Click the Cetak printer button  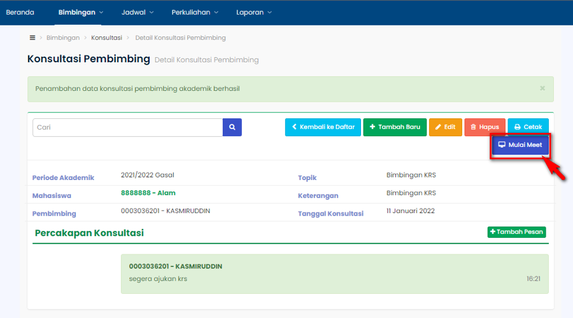pyautogui.click(x=528, y=127)
